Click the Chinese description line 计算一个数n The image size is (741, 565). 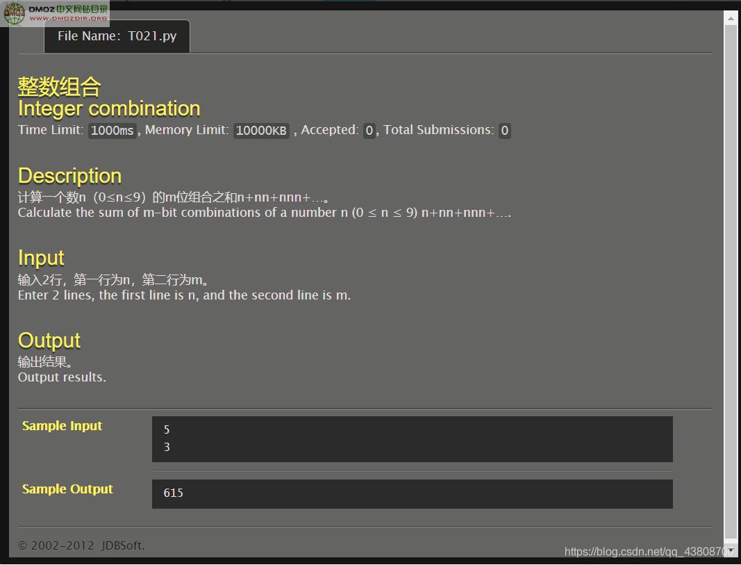[174, 197]
